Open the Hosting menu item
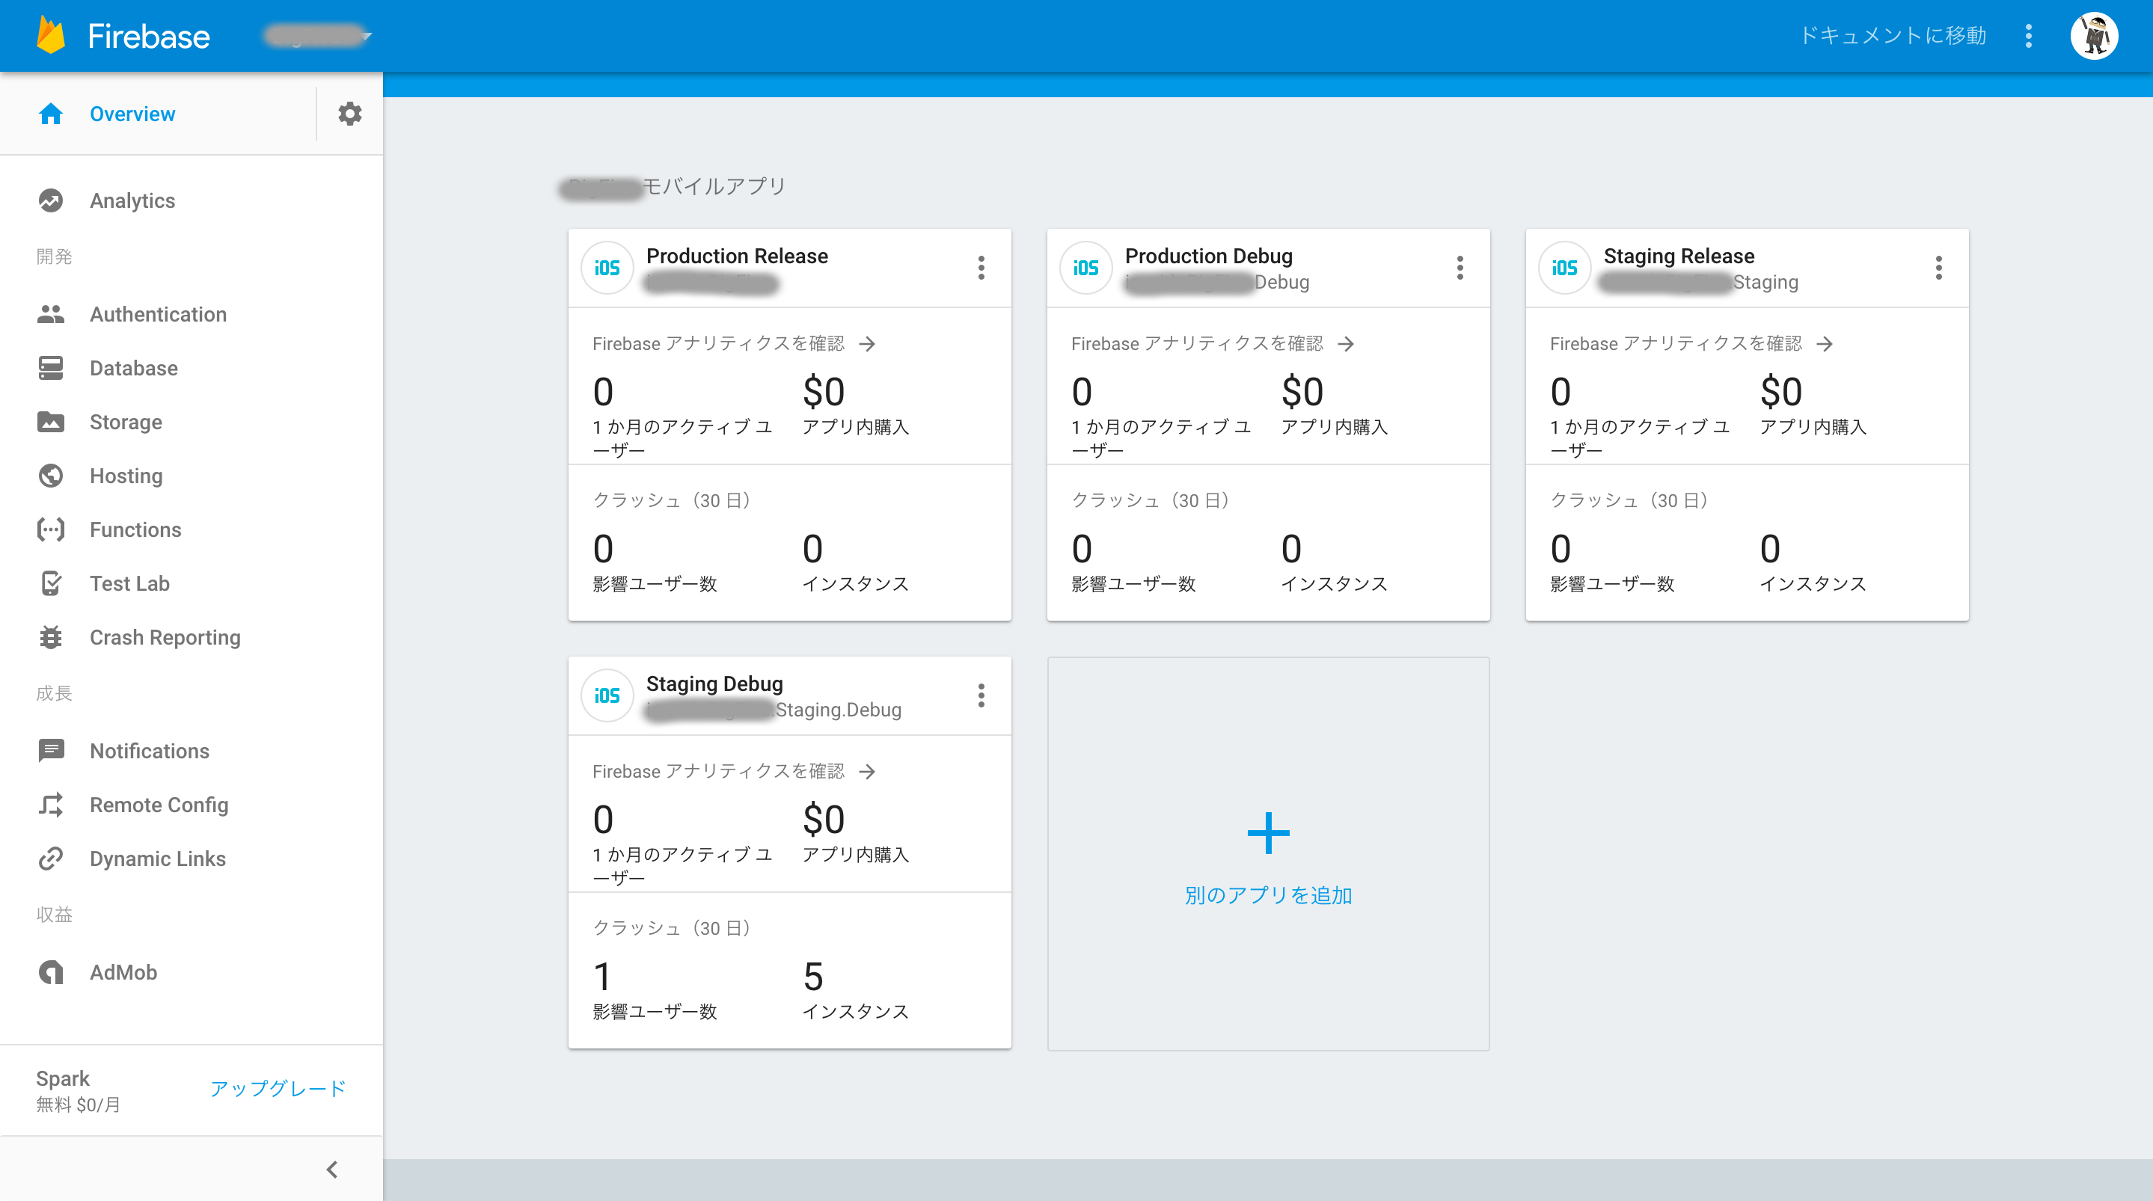The height and width of the screenshot is (1201, 2153). pos(126,476)
